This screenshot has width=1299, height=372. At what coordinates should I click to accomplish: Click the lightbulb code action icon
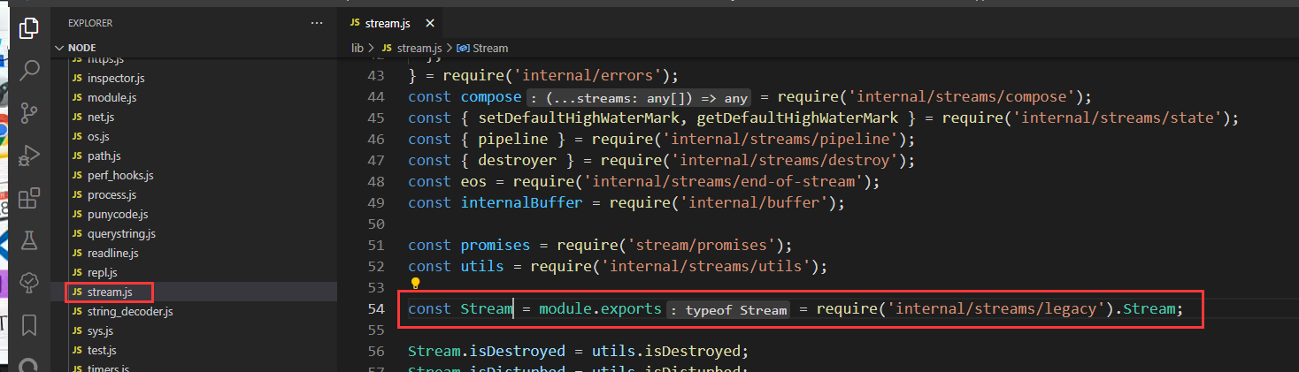[x=414, y=285]
